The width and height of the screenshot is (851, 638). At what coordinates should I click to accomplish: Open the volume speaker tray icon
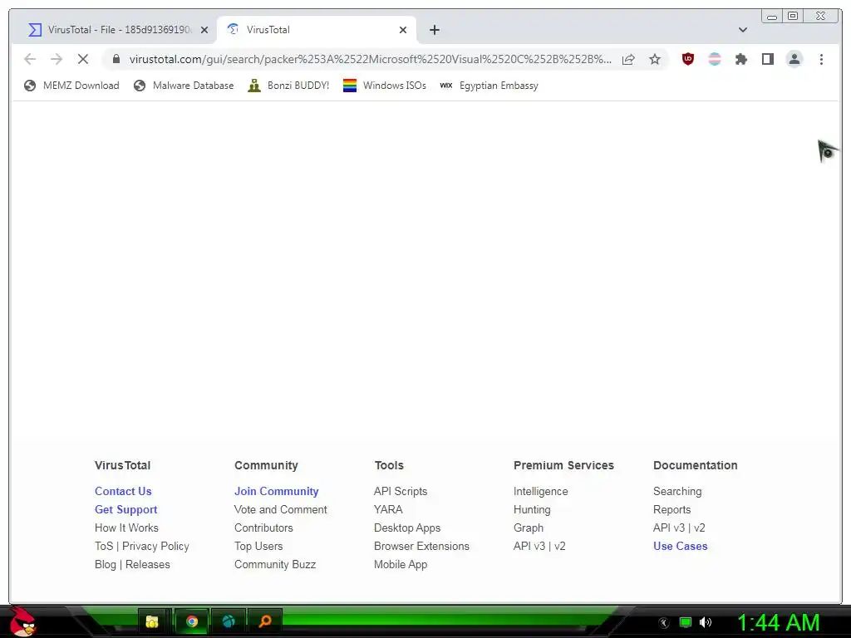click(x=706, y=622)
